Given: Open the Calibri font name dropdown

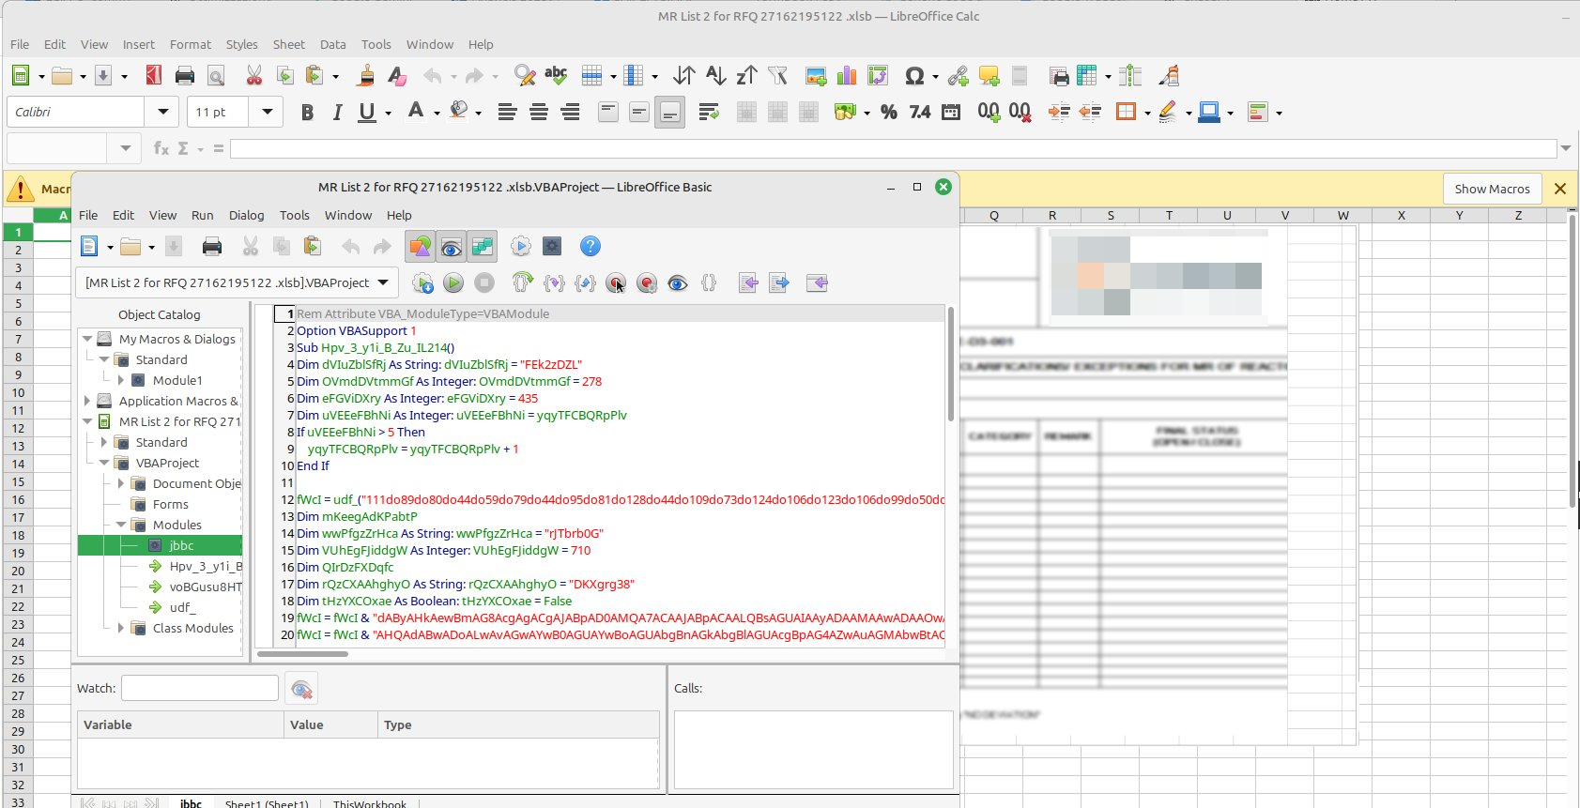Looking at the screenshot, I should coord(162,112).
